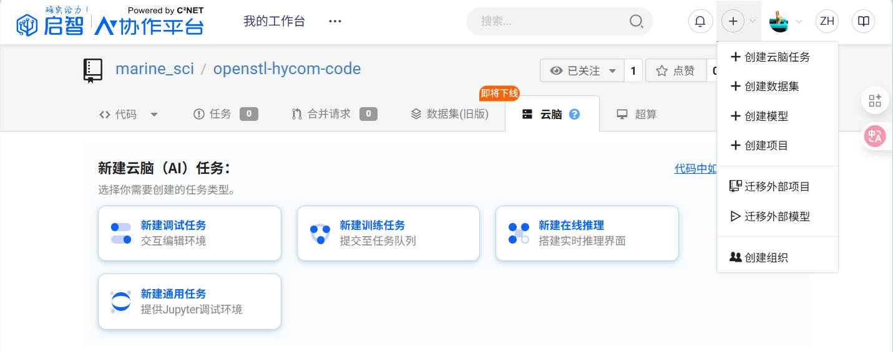Click the app grid floating icon

pyautogui.click(x=875, y=101)
